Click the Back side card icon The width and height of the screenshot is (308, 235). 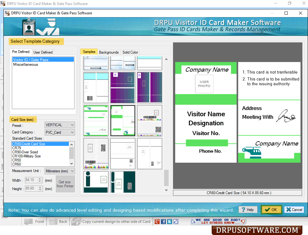53,222
